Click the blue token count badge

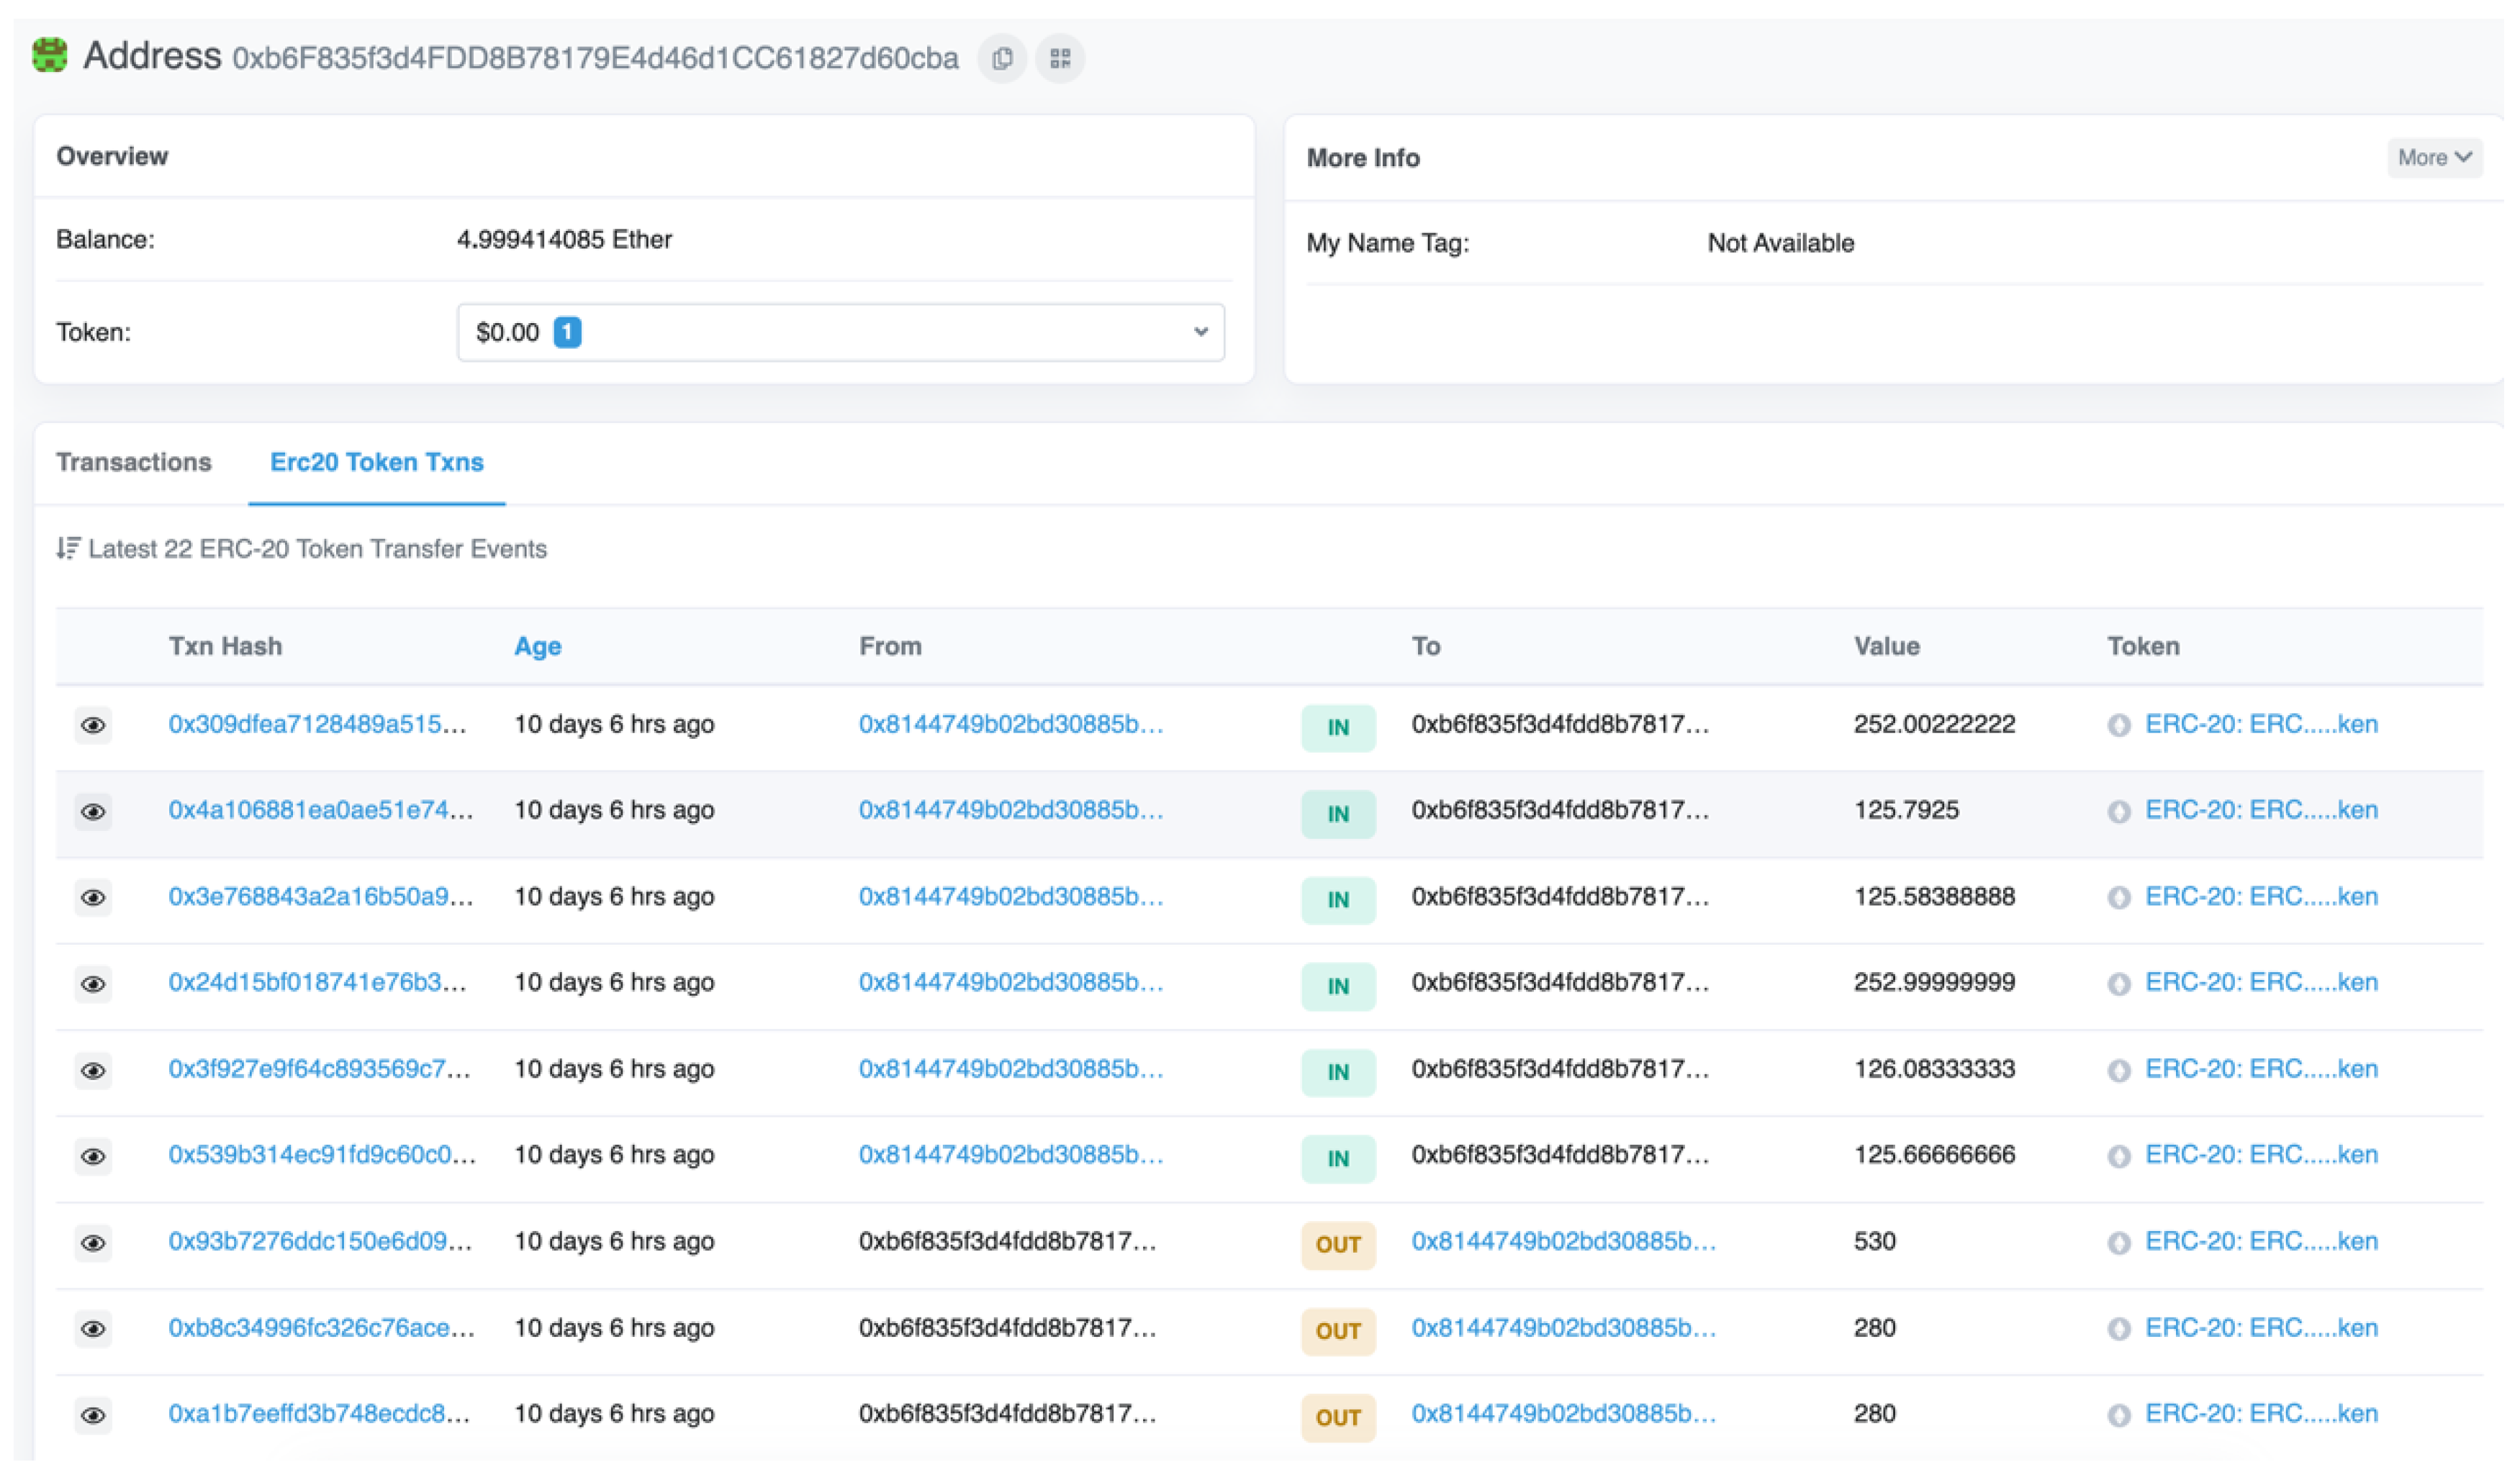(x=567, y=332)
